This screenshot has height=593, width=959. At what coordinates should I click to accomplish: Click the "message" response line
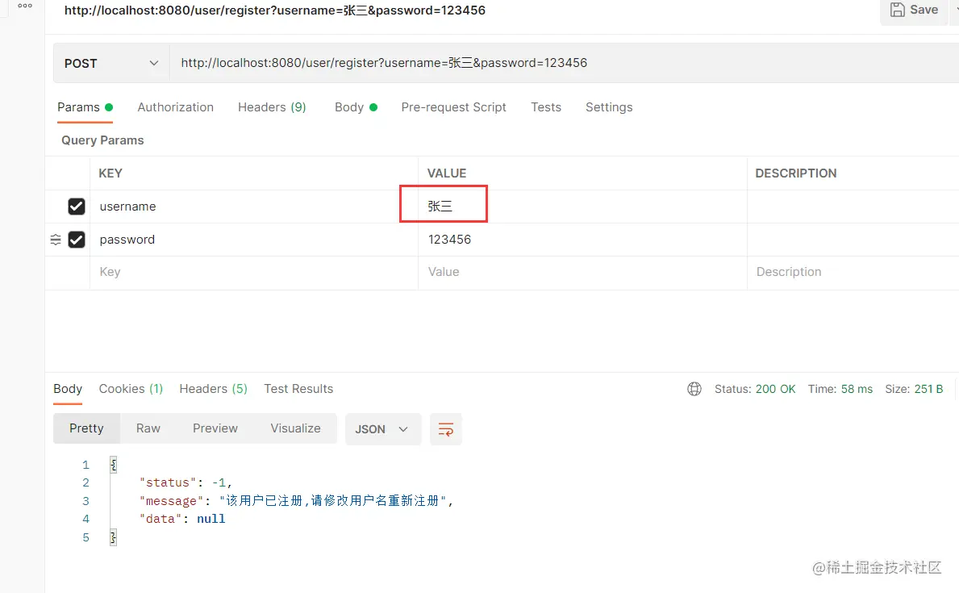[x=296, y=501]
